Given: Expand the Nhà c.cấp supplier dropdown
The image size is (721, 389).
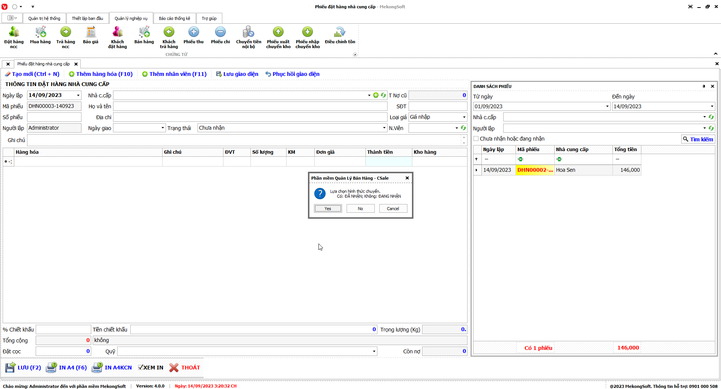Looking at the screenshot, I should [x=369, y=95].
